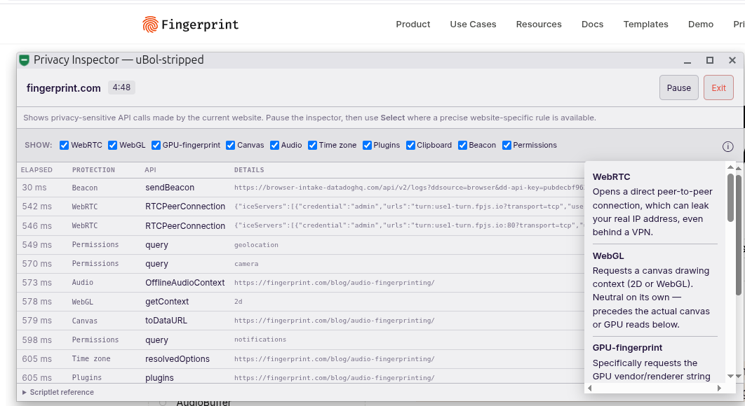
Task: Click the WebGL heading in info popup
Action: coord(608,255)
